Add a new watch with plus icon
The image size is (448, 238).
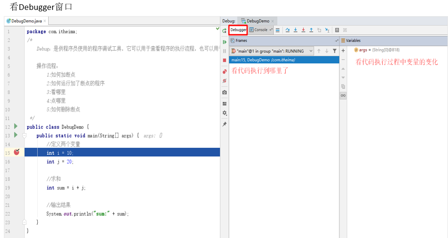[x=343, y=51]
